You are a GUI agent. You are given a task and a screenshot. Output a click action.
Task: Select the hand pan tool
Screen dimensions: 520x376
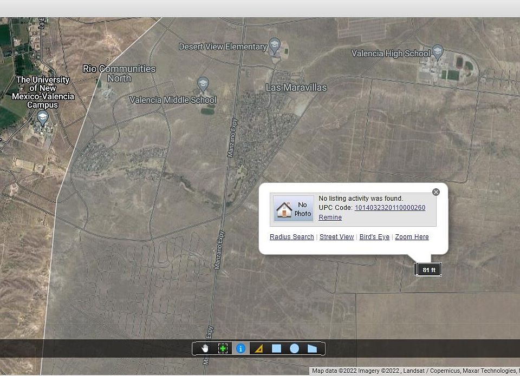205,348
